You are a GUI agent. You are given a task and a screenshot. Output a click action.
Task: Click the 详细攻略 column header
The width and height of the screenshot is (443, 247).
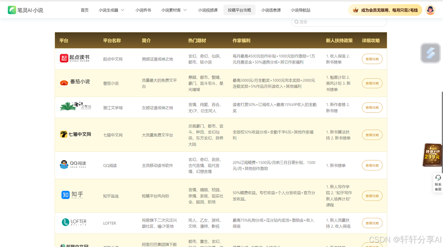coord(371,41)
